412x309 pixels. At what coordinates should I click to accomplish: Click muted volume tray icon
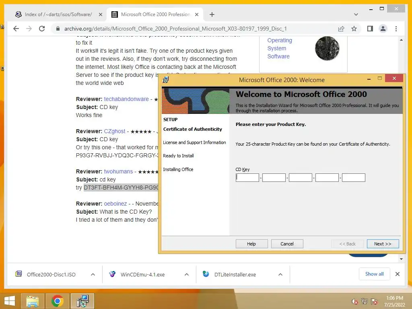(x=355, y=301)
